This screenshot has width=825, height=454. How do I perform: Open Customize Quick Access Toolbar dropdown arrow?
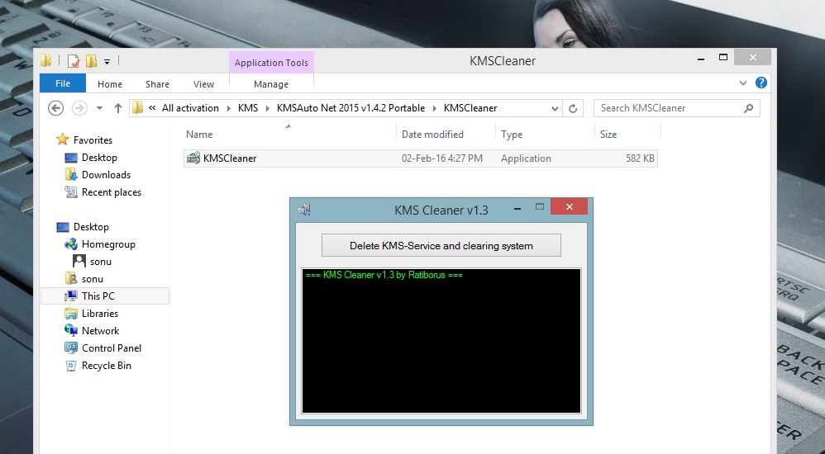(107, 61)
